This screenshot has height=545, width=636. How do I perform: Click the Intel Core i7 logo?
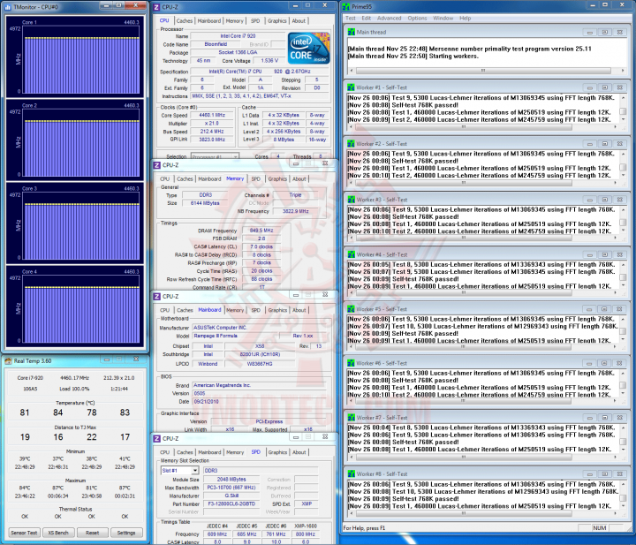point(308,49)
